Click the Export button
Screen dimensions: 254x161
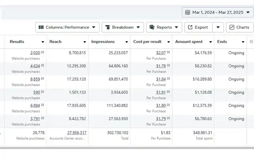tap(198, 27)
